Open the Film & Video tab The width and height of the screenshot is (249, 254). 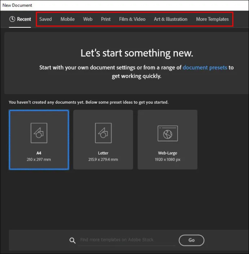tap(132, 19)
